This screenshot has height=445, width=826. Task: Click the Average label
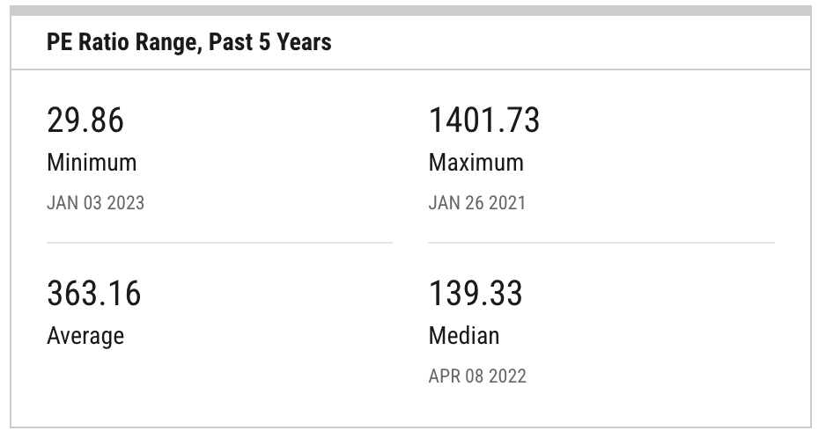(85, 336)
